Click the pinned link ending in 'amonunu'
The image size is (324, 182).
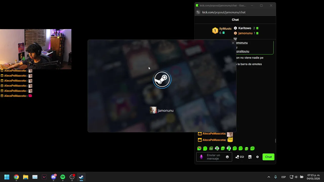click(x=242, y=43)
